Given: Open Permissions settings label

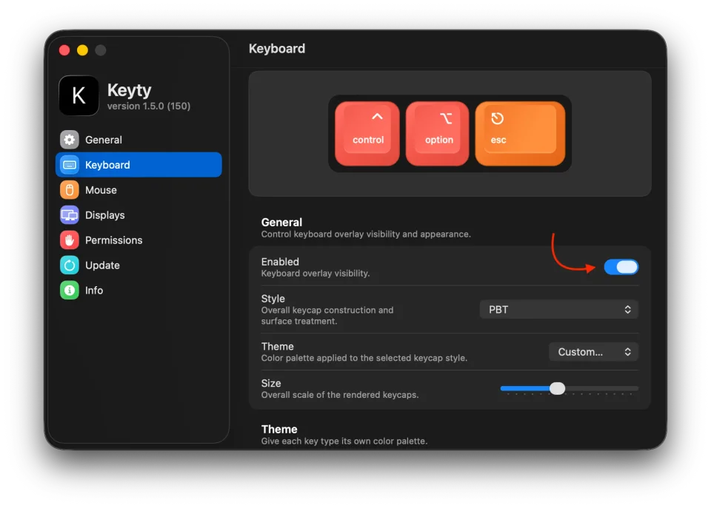Looking at the screenshot, I should (114, 240).
